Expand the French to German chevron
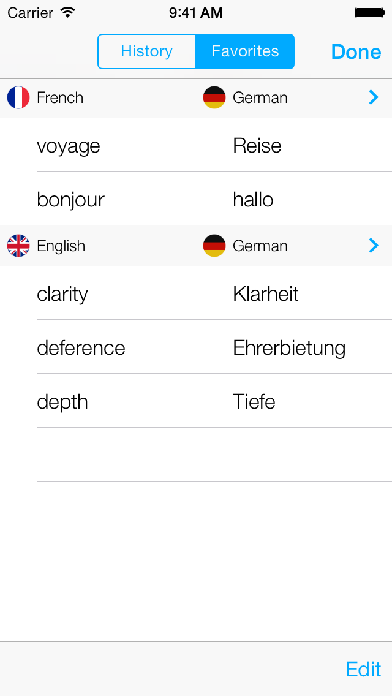 tap(374, 97)
